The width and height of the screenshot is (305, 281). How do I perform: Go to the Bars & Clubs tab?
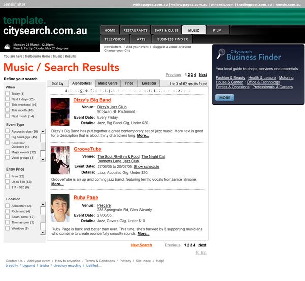166,30
